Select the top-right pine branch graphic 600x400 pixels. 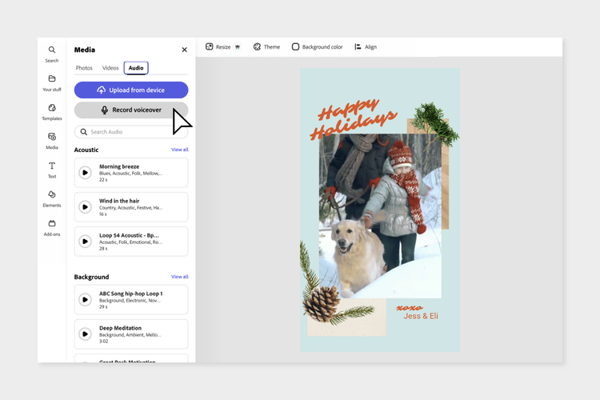click(435, 123)
